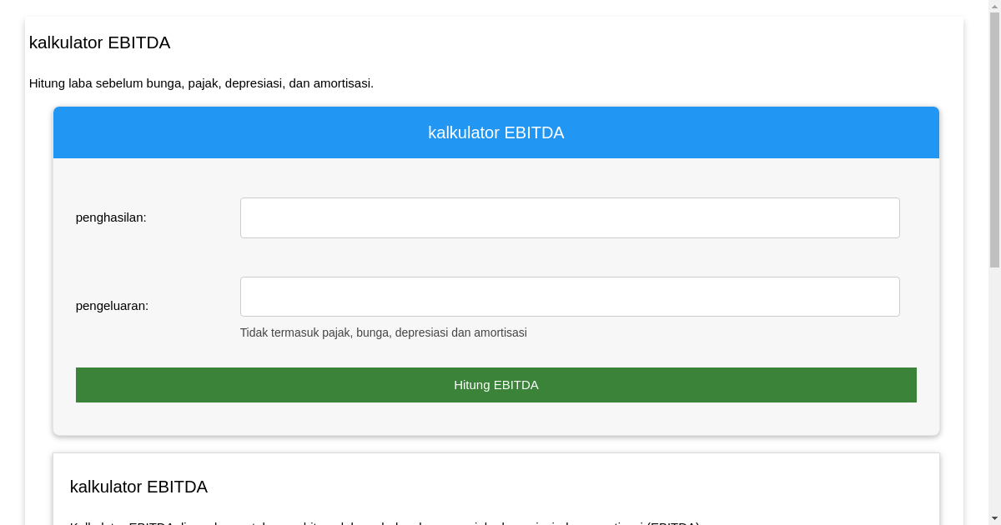Click the penghasilan label text
Screen dimensions: 1001x525
pos(111,217)
